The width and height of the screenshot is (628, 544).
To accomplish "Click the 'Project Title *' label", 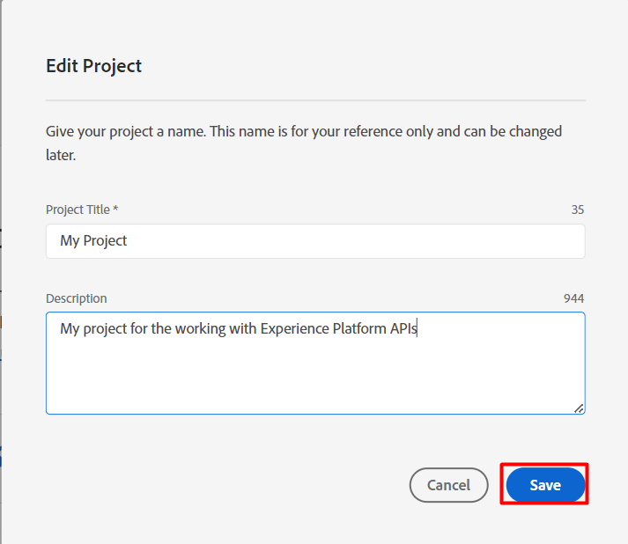I will coord(82,210).
